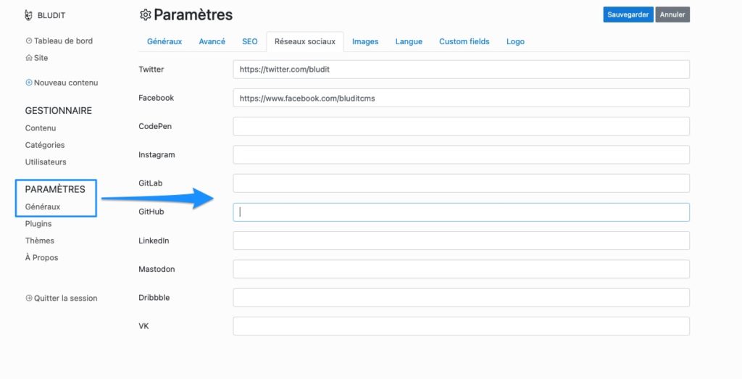
Task: Select the Réseaux sociaux tab
Action: 305,41
